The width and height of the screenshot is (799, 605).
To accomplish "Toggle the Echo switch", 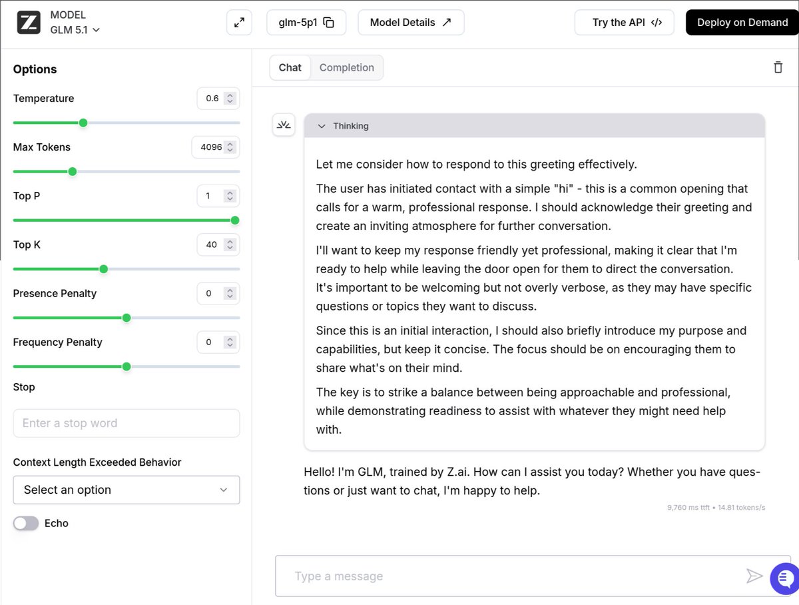I will click(26, 523).
